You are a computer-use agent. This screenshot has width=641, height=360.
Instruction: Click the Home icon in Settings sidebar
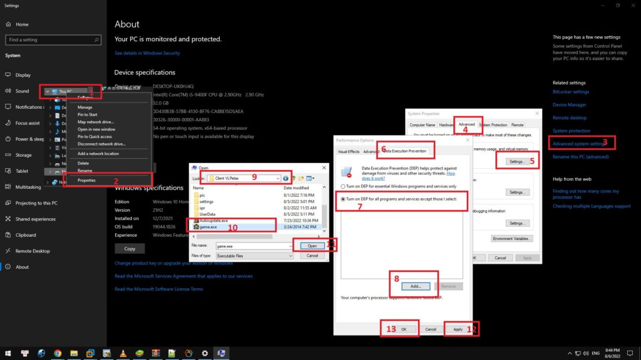coord(8,24)
